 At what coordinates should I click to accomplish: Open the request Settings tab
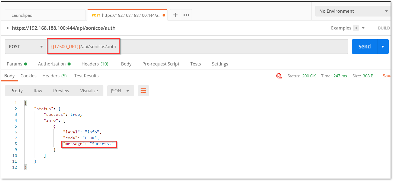pos(220,64)
